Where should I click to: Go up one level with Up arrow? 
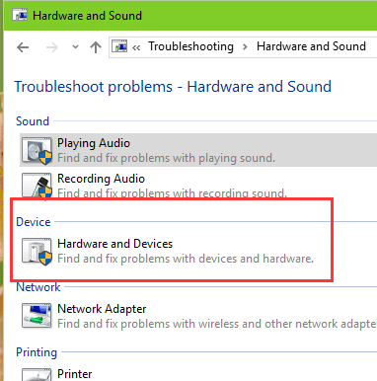[x=96, y=47]
